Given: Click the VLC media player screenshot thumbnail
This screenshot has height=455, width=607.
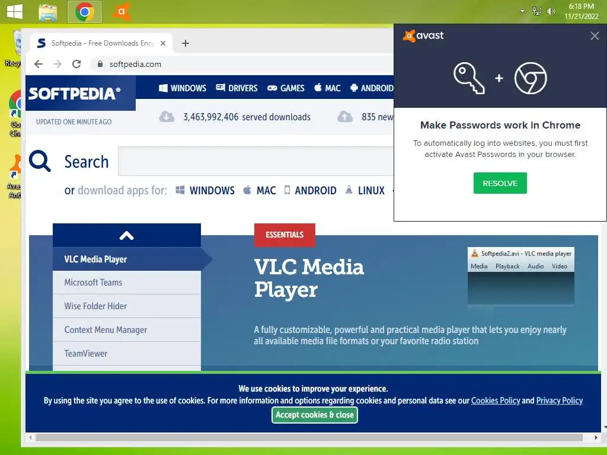Looking at the screenshot, I should tap(520, 276).
